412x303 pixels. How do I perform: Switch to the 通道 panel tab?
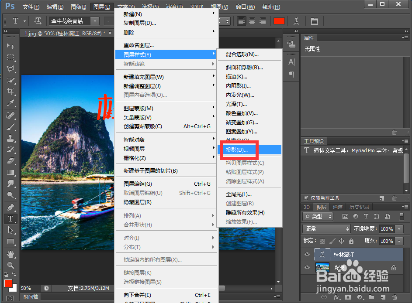pos(338,207)
